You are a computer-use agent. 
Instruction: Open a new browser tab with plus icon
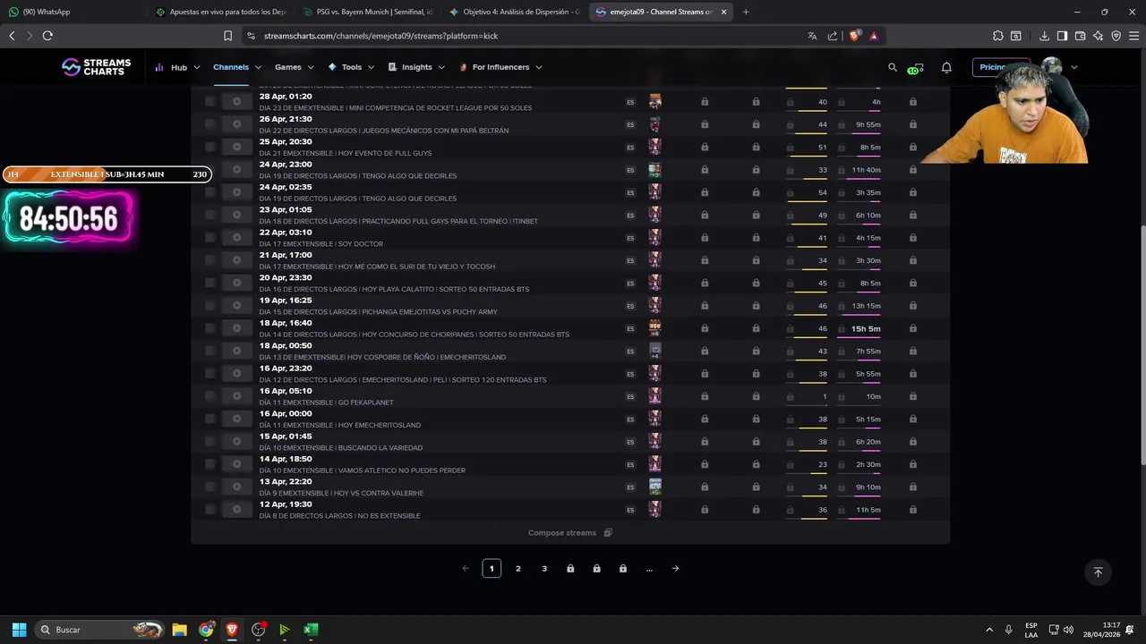click(x=746, y=12)
